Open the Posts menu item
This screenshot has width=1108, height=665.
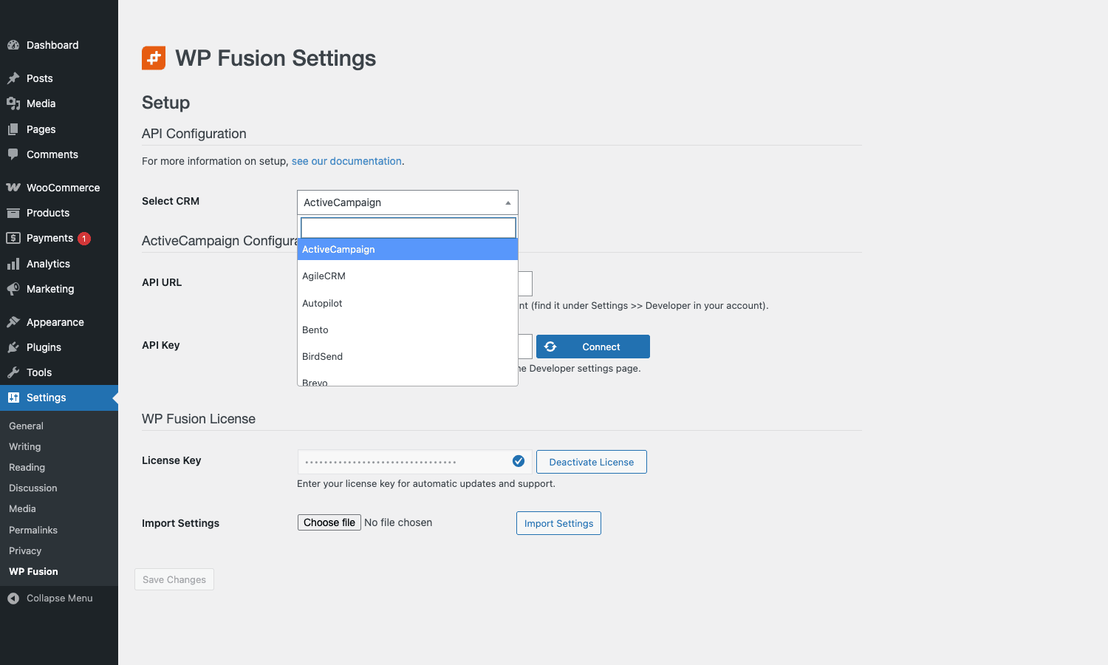59,78
